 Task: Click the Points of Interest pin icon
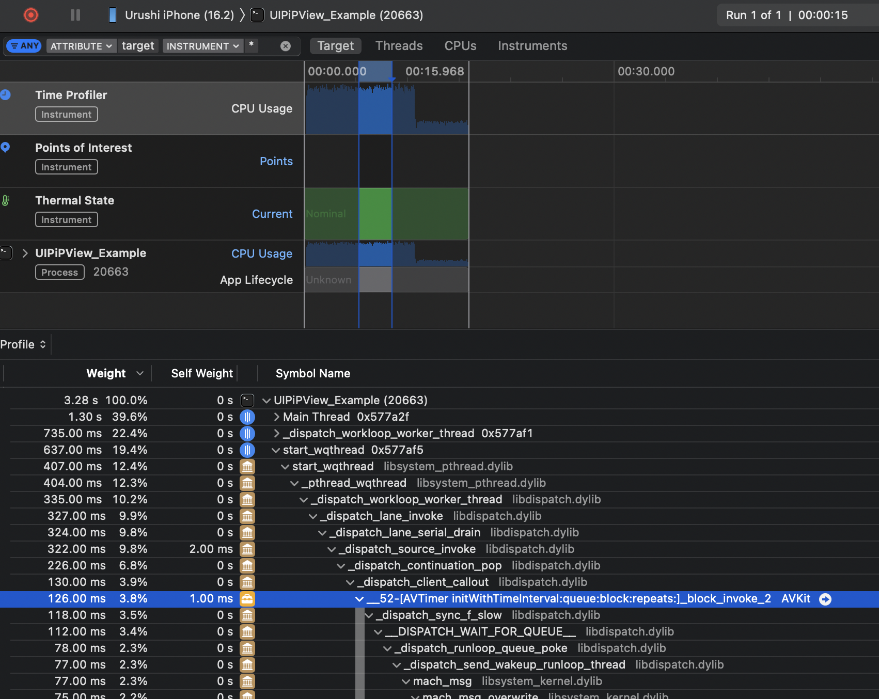(5, 147)
